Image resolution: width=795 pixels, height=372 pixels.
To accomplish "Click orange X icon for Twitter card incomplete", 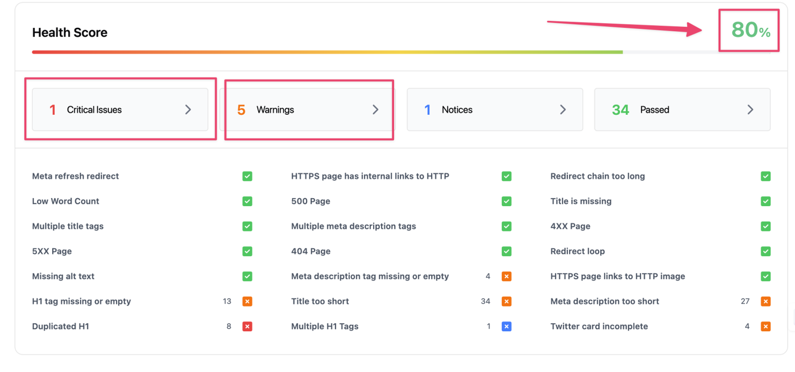I will [765, 327].
